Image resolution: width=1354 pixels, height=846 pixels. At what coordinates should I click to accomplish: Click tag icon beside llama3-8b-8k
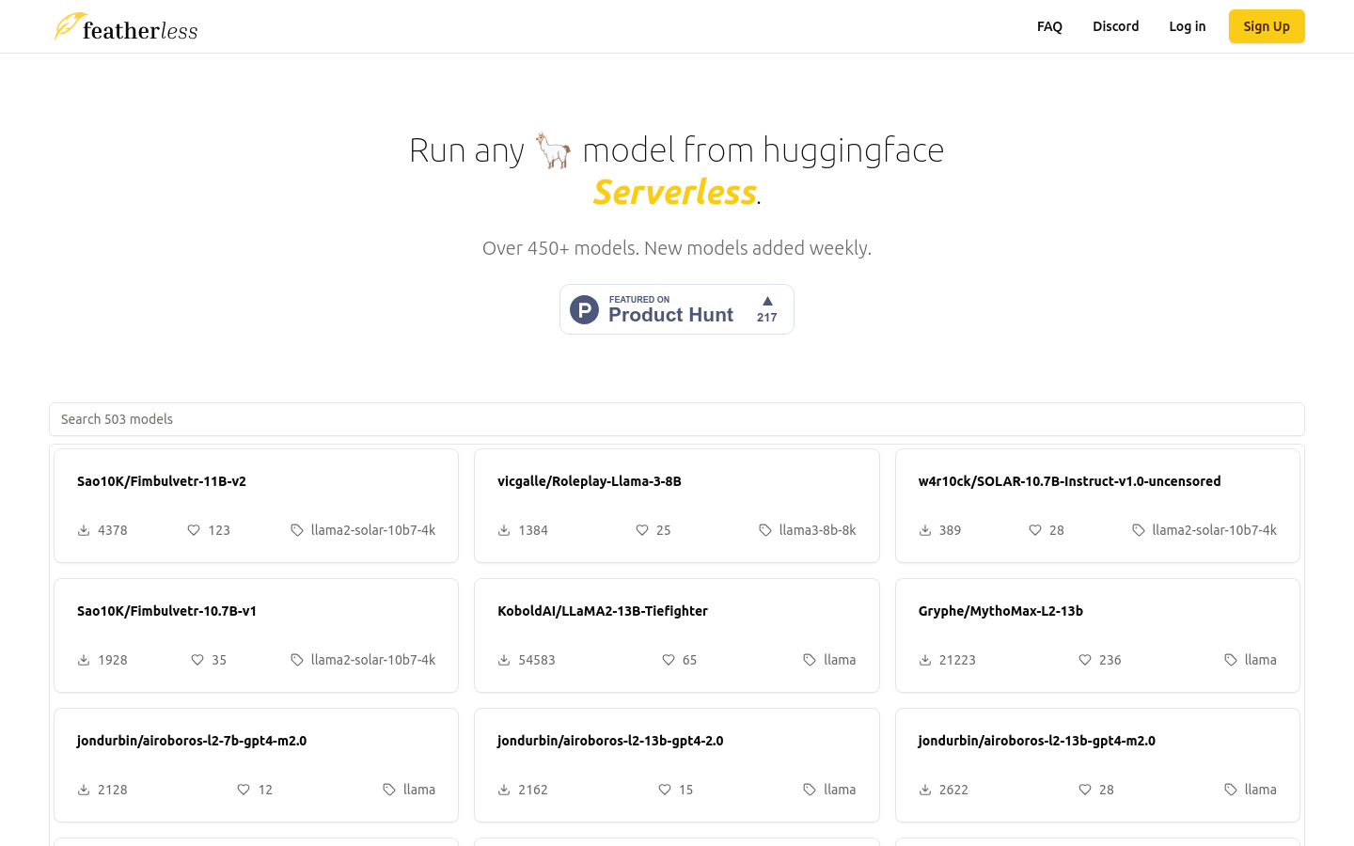765,530
